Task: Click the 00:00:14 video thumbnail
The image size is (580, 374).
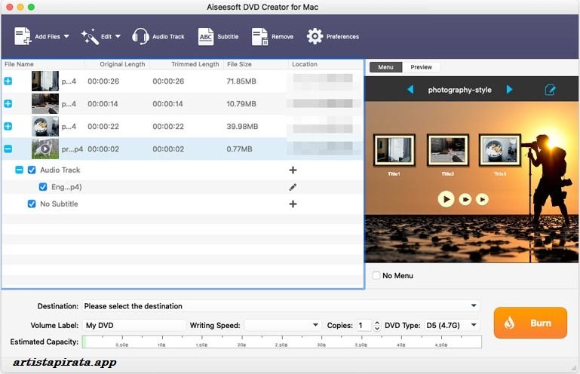Action: coord(45,103)
